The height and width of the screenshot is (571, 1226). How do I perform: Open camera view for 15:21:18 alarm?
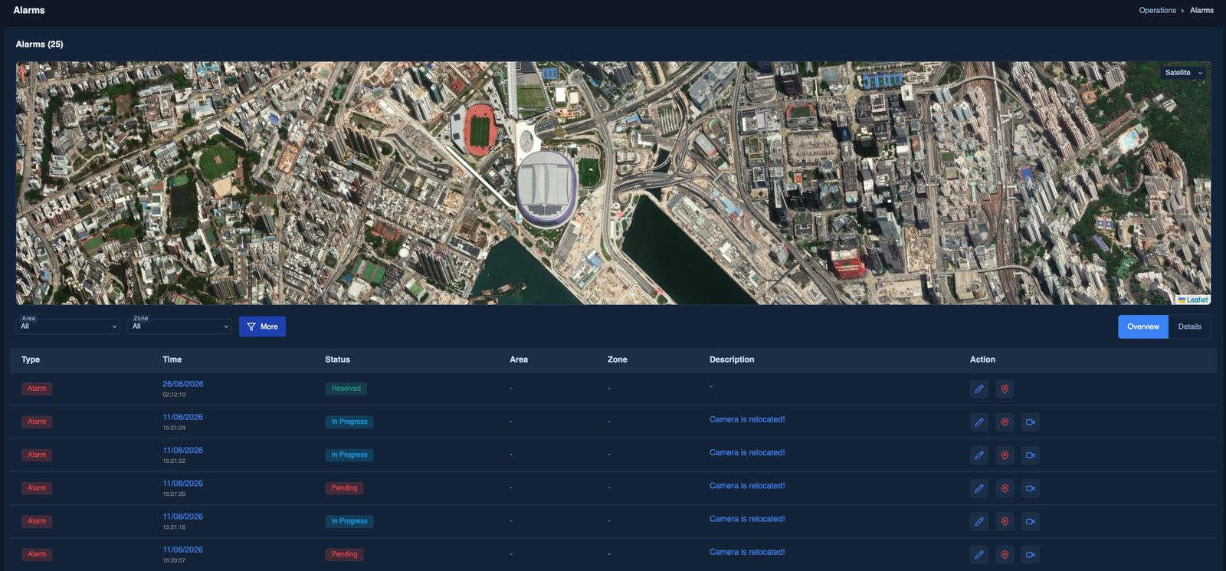[x=1031, y=521]
